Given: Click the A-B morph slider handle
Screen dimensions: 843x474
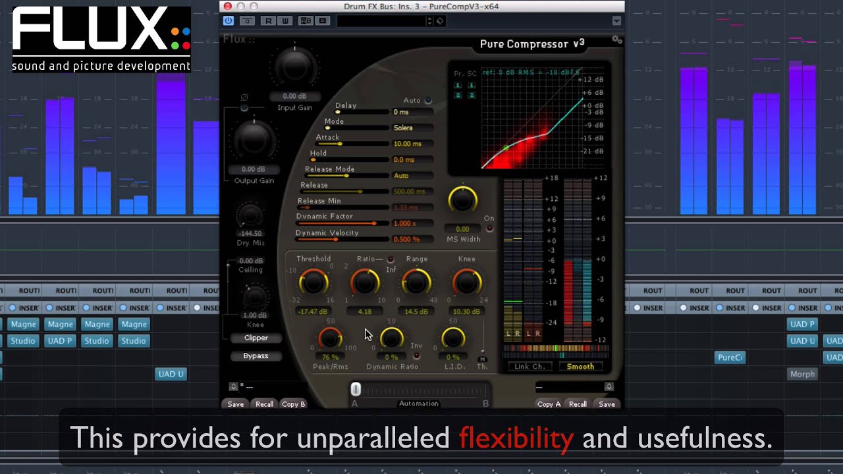Looking at the screenshot, I should click(x=356, y=389).
